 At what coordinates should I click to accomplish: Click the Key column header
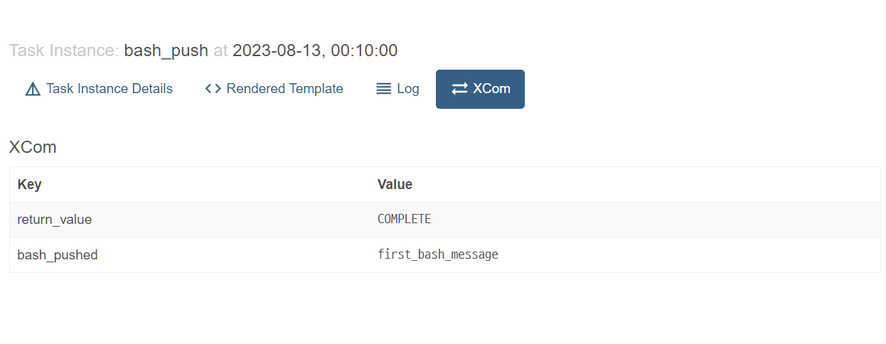29,184
